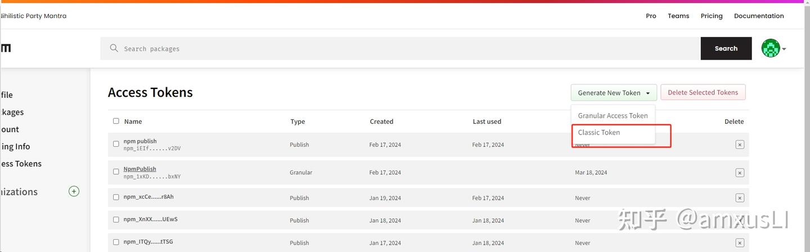Click the plus icon beside Organizations

click(x=74, y=191)
